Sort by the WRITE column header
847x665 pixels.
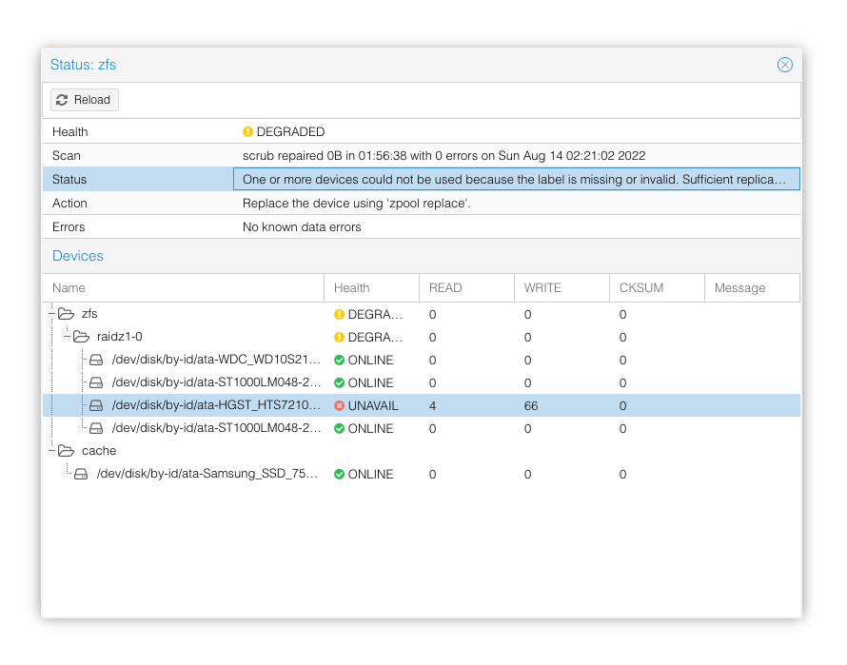[x=561, y=288]
